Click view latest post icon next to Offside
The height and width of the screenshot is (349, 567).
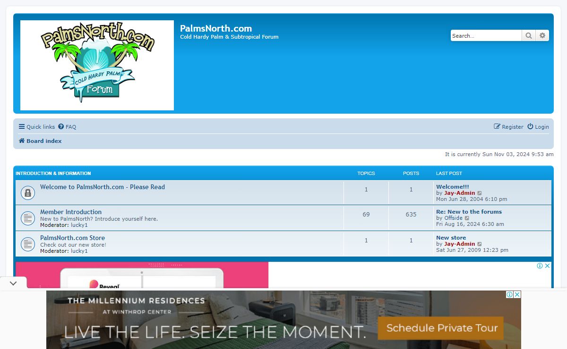point(467,218)
